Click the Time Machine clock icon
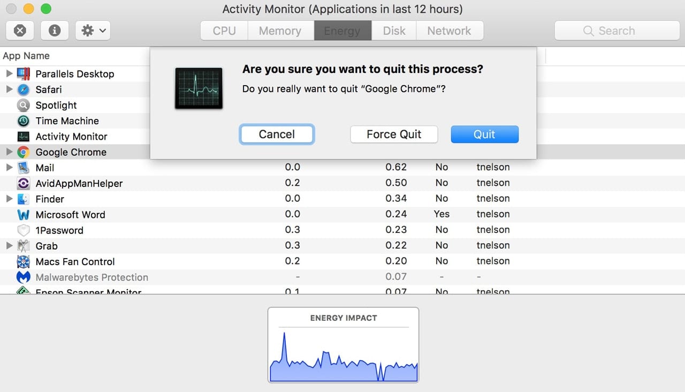The height and width of the screenshot is (392, 685). click(x=23, y=121)
